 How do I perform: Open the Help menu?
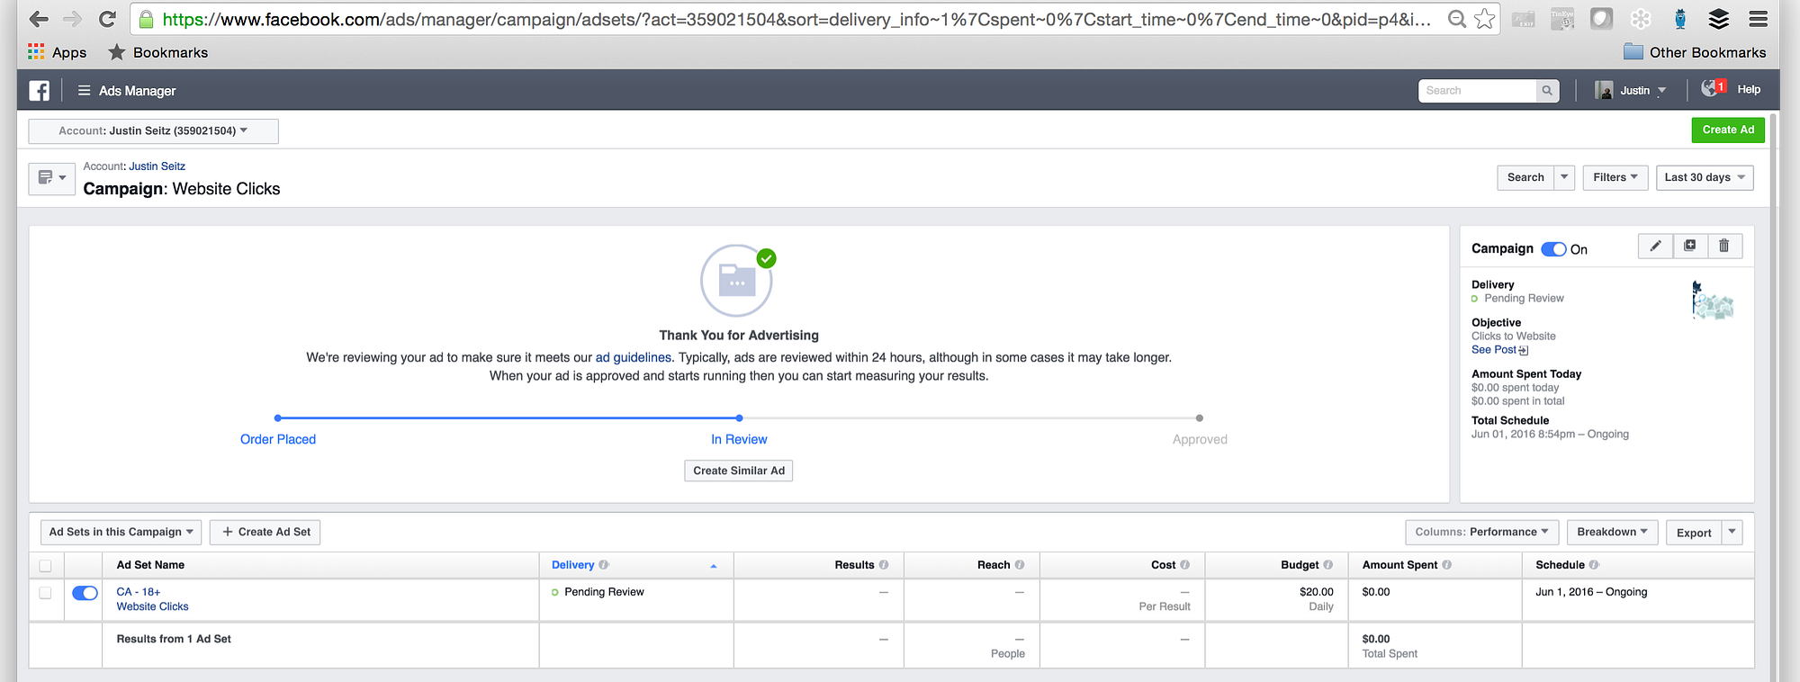[1749, 89]
